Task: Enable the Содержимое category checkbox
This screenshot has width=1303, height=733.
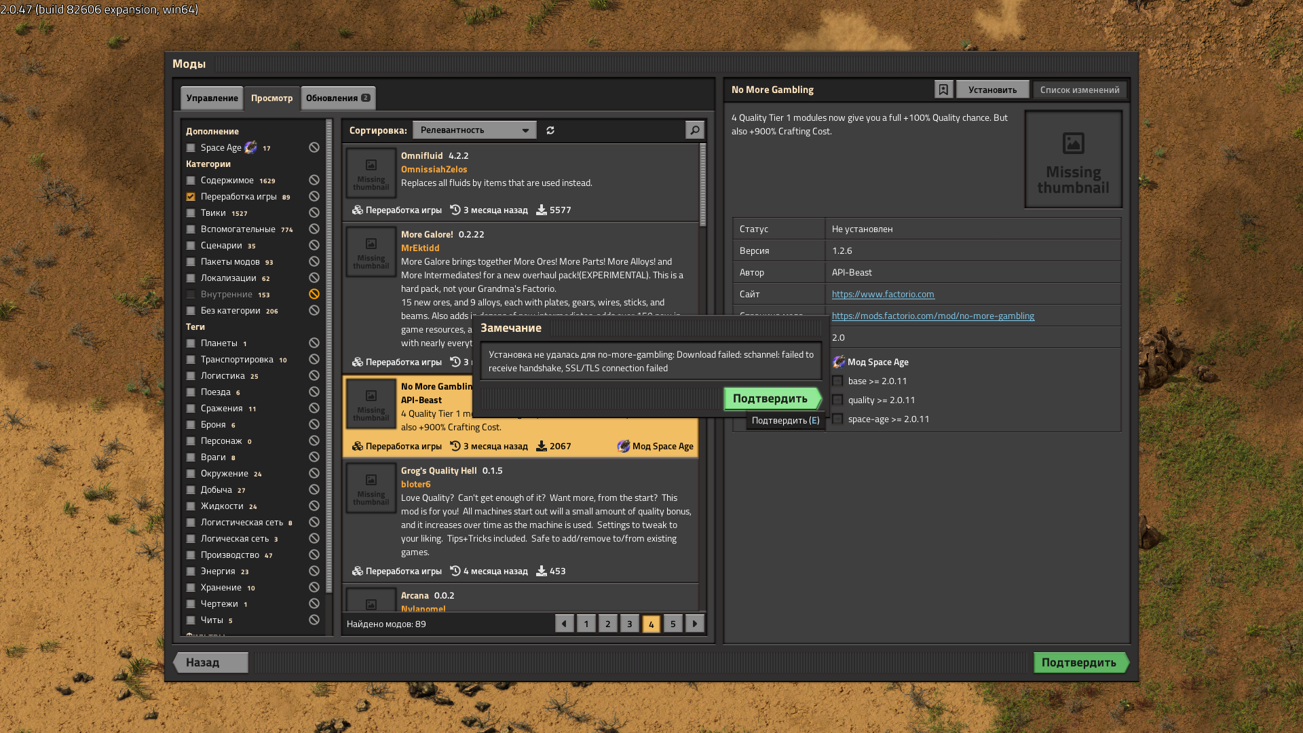Action: (x=191, y=181)
